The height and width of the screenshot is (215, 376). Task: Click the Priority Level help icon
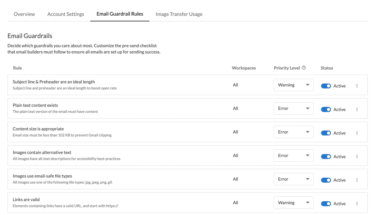click(x=303, y=68)
